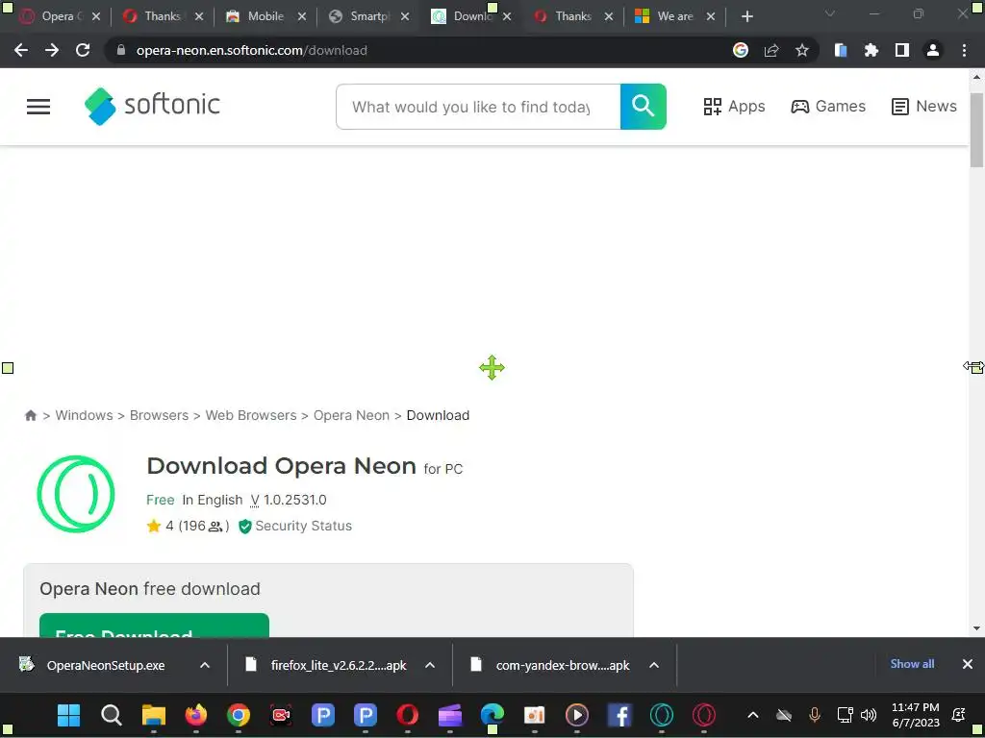Go to the Browsers breadcrumb link
Viewport: 985px width, 738px height.
159,415
